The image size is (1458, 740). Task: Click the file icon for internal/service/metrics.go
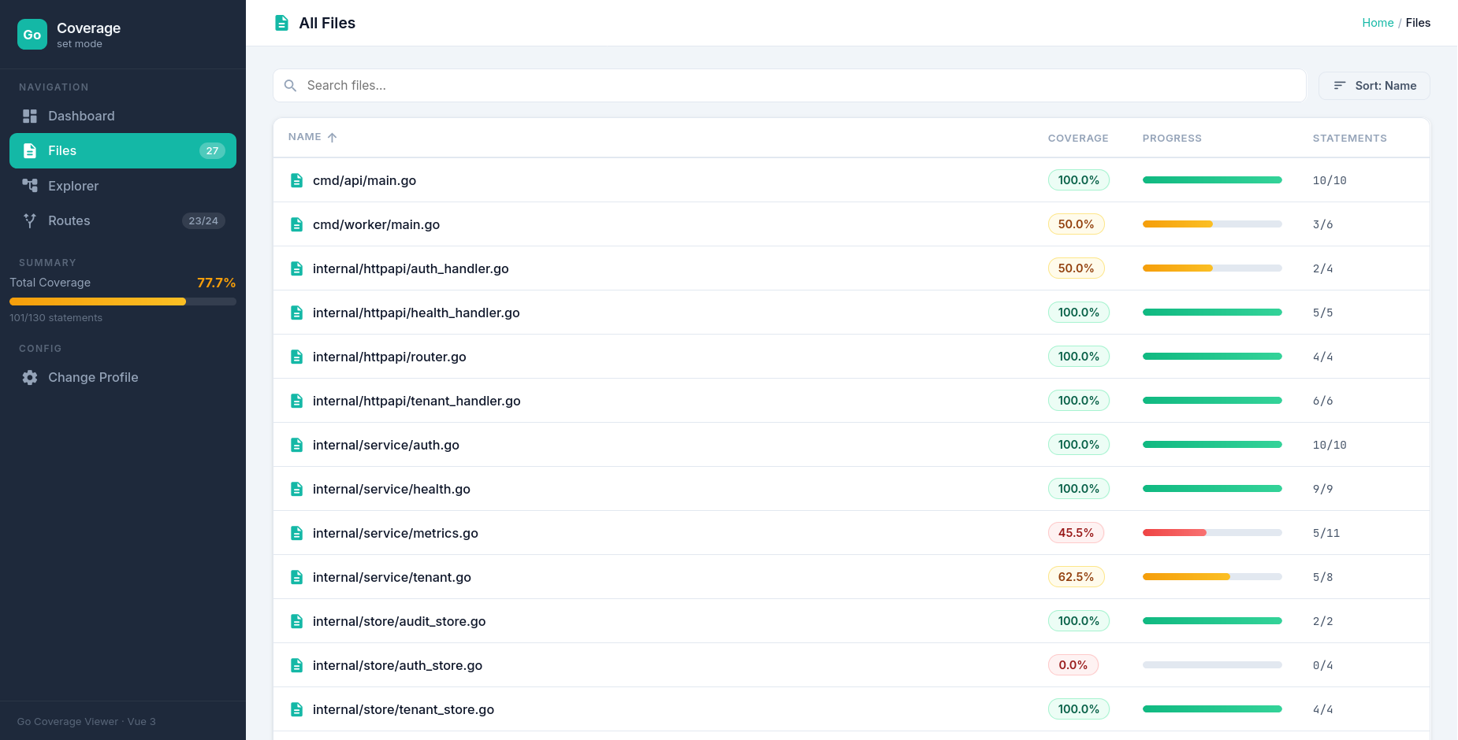[x=297, y=533]
